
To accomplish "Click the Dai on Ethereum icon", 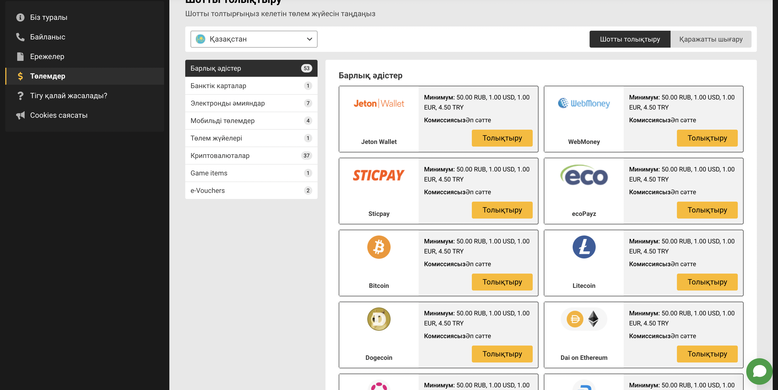I will click(x=584, y=319).
